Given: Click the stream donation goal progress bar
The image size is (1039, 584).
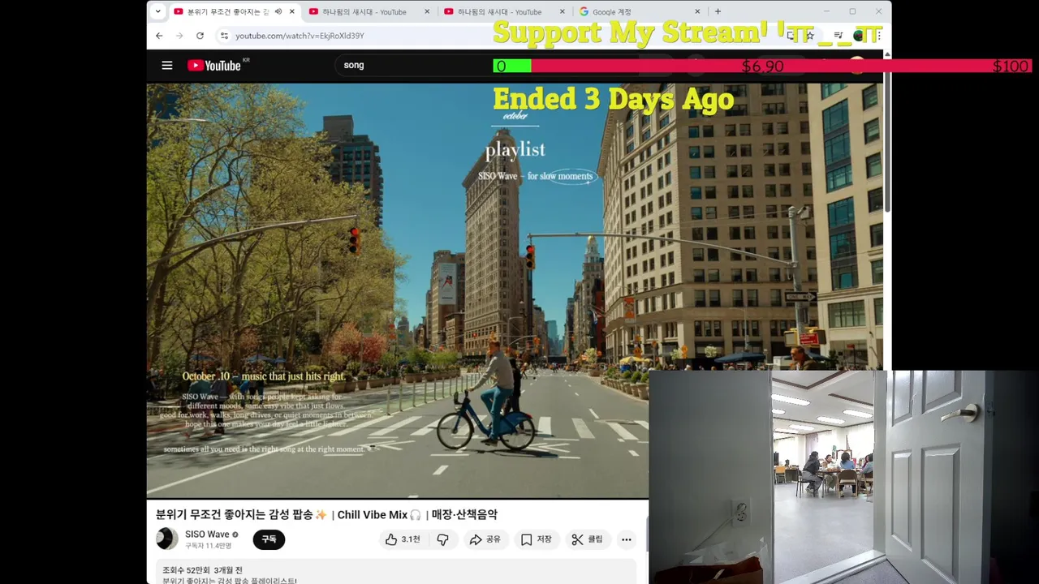Looking at the screenshot, I should point(763,66).
